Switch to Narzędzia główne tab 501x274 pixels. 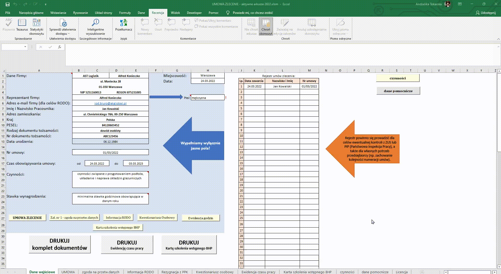pyautogui.click(x=31, y=13)
